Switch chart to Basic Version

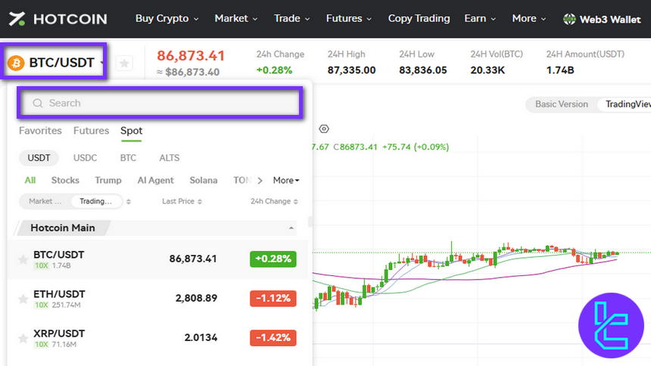[562, 104]
